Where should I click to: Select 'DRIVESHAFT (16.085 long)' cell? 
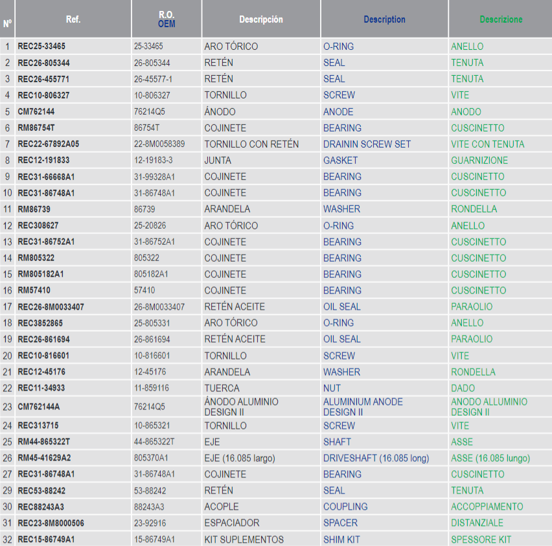coord(376,459)
